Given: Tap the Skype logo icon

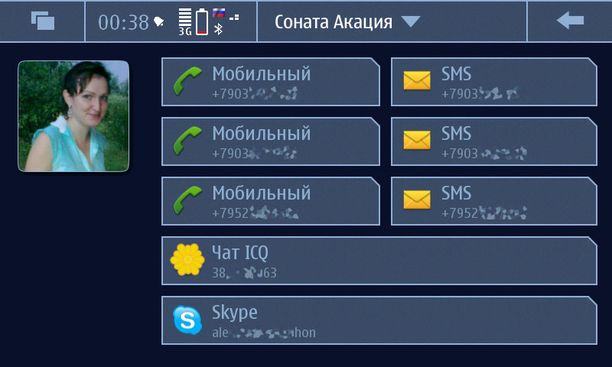Looking at the screenshot, I should tap(187, 320).
